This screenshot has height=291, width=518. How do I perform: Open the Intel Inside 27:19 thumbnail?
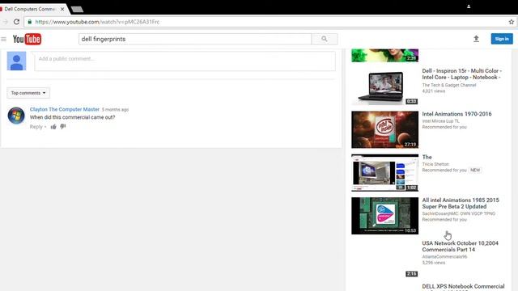pos(385,129)
